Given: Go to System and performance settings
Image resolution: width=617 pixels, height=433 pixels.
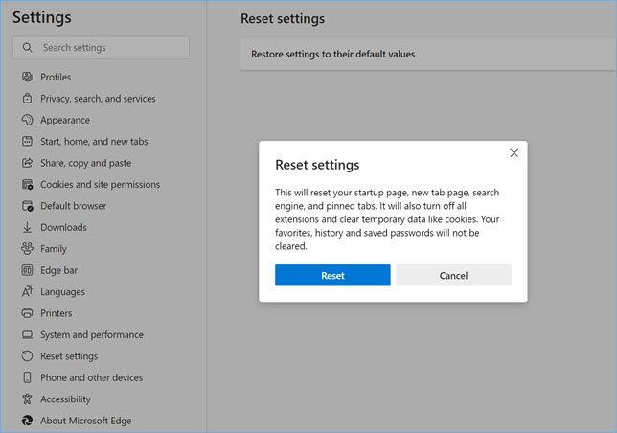Looking at the screenshot, I should [91, 335].
